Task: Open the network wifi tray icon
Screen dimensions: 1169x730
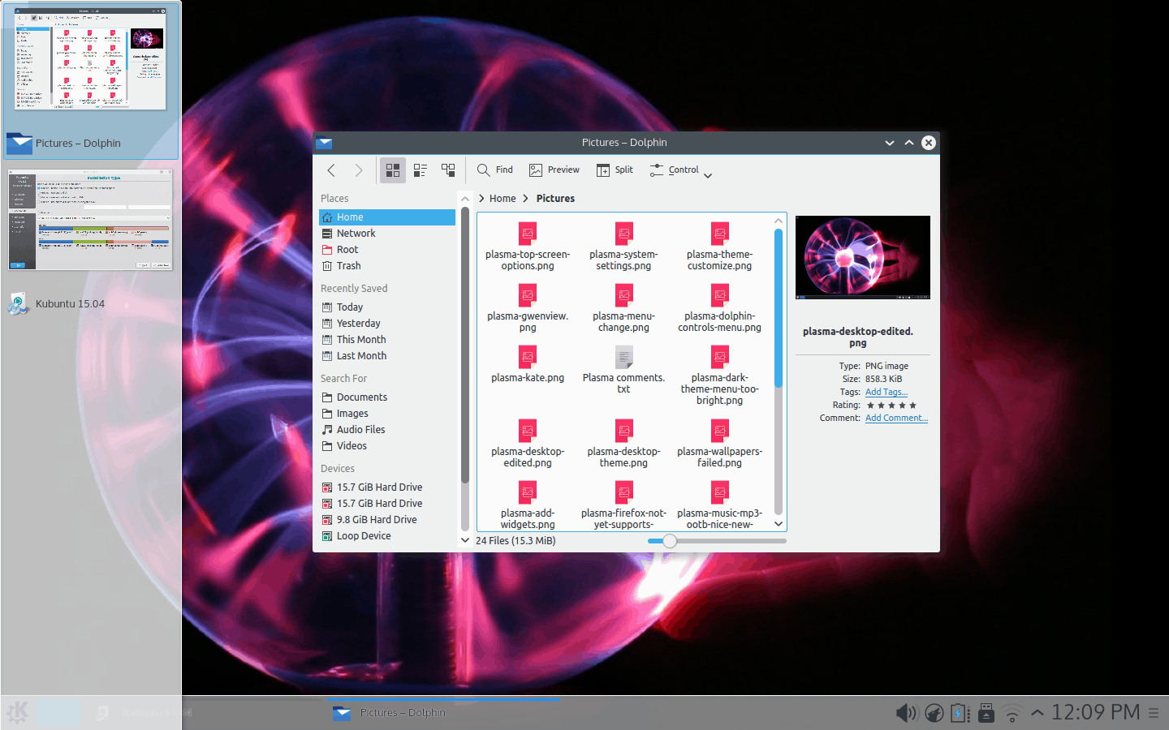Action: [x=1012, y=713]
